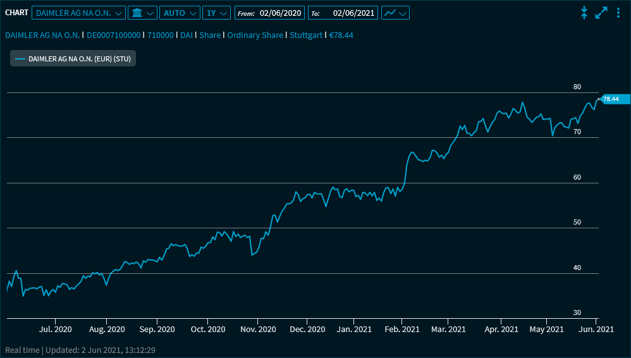Toggle DAIMLER AG NA O.N. (EUR) (STU) legend series
This screenshot has height=358, width=631.
(73, 59)
